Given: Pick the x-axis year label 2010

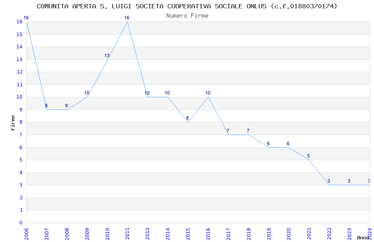Looking at the screenshot, I should tap(107, 234).
